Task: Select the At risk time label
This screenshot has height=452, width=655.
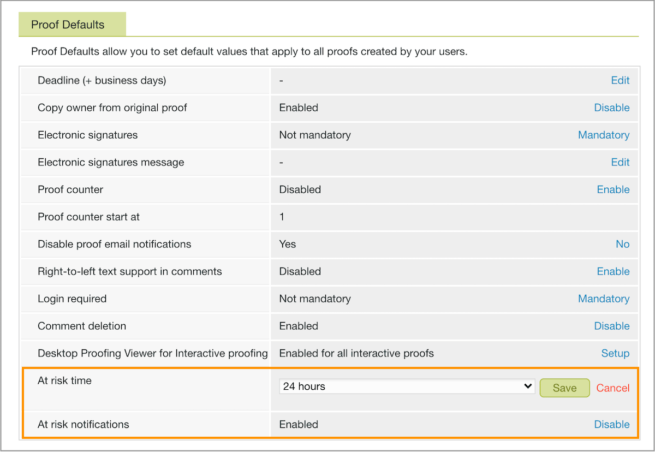Action: [64, 380]
